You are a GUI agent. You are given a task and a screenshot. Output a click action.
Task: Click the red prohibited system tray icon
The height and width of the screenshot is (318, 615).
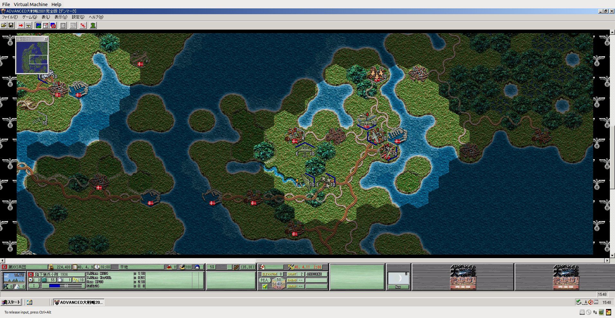click(590, 302)
